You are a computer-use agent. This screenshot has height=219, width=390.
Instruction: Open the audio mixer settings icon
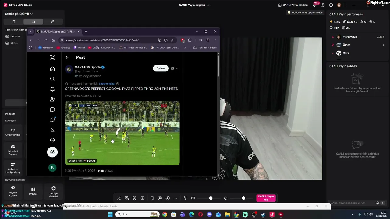coord(185,198)
